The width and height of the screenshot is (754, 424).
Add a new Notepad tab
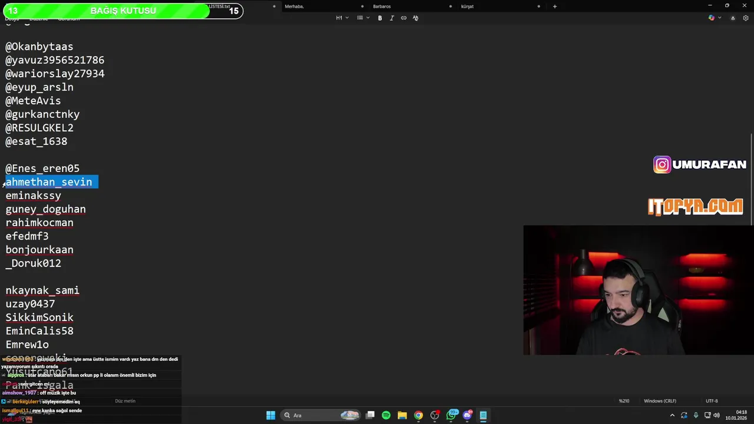(x=554, y=6)
